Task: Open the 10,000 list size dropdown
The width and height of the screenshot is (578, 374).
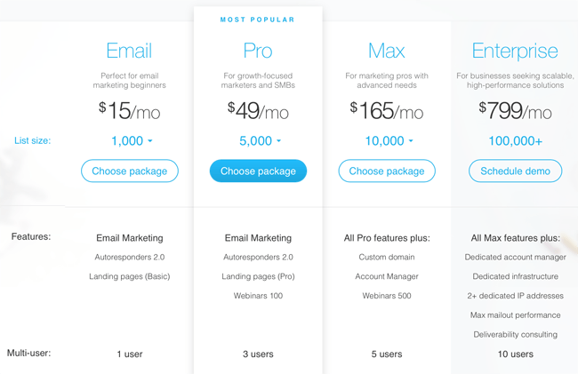Action: [x=389, y=140]
